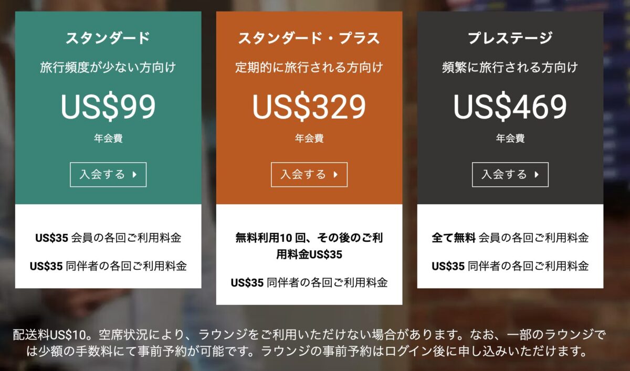Image resolution: width=630 pixels, height=371 pixels.
Task: Click the プレステージ plan title
Action: pos(510,38)
